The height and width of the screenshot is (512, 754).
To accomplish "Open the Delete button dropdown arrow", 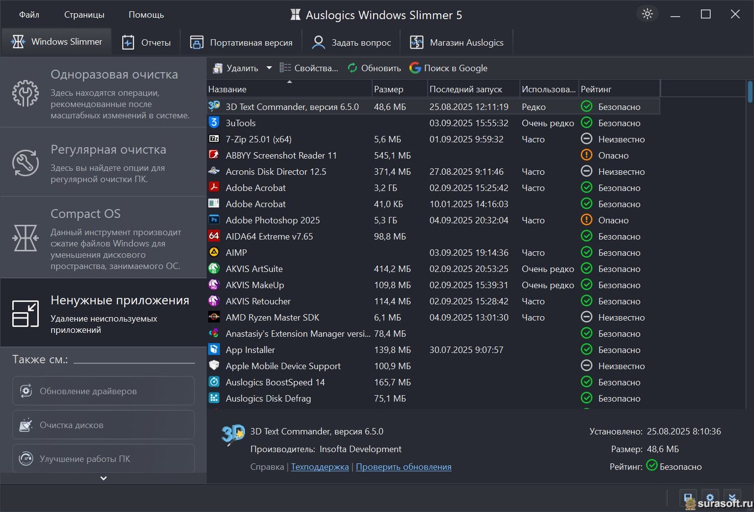I will point(269,68).
